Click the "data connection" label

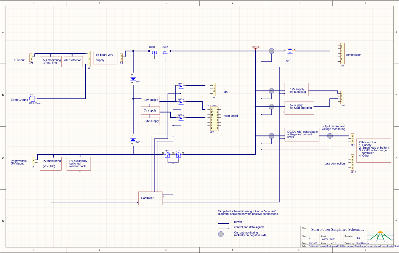click(334, 163)
